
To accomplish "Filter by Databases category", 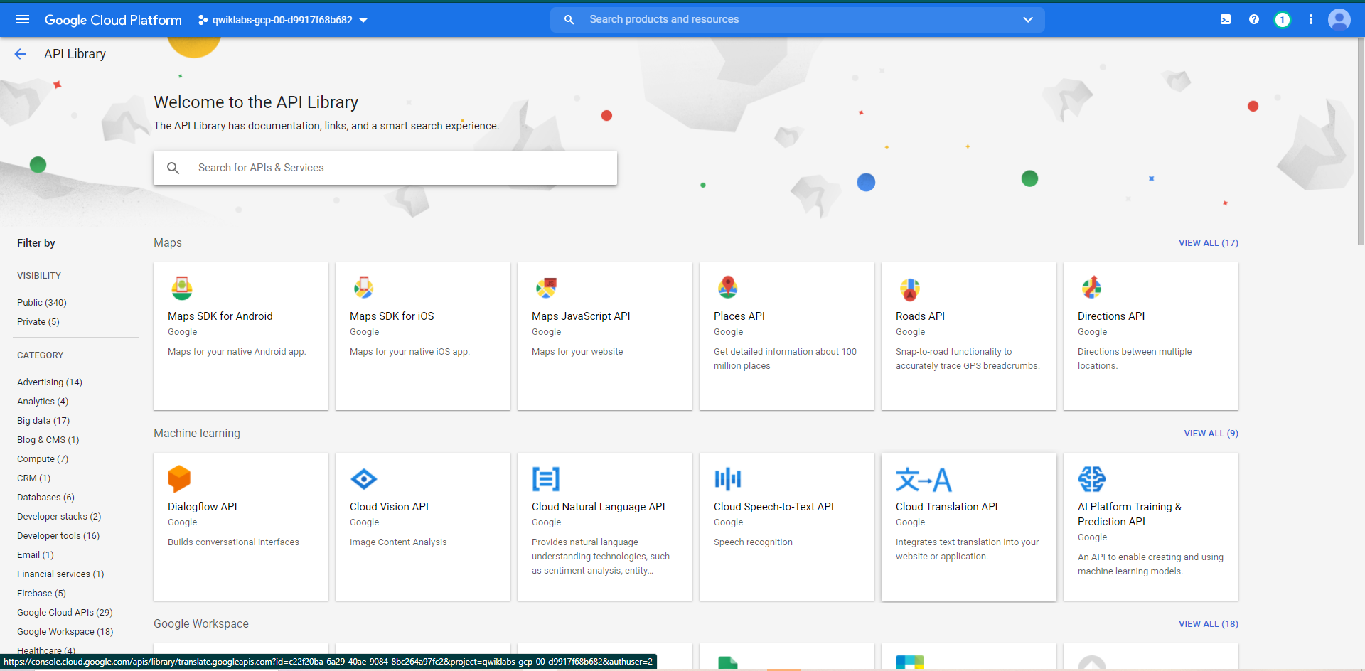I will tap(45, 498).
